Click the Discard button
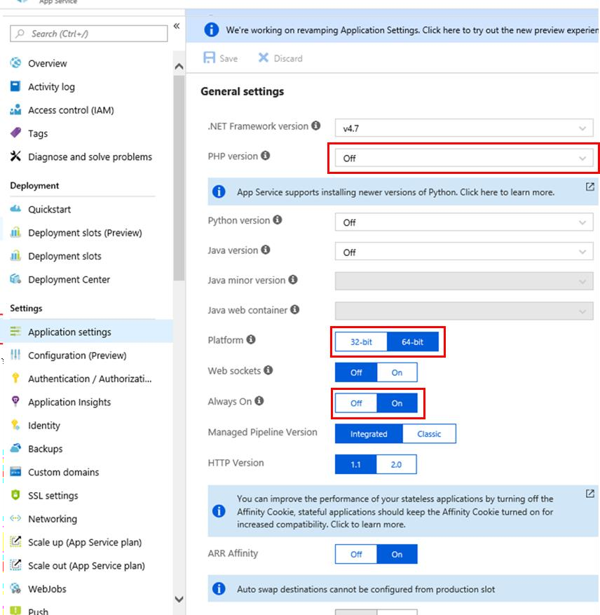 (280, 58)
